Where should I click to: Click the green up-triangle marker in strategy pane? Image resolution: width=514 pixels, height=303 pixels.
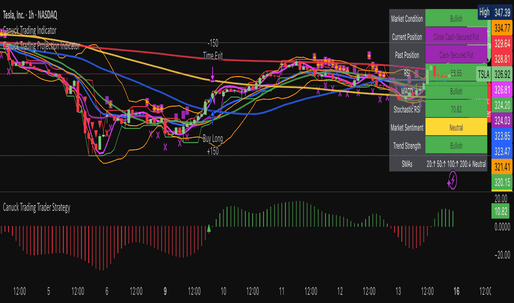[x=209, y=228]
